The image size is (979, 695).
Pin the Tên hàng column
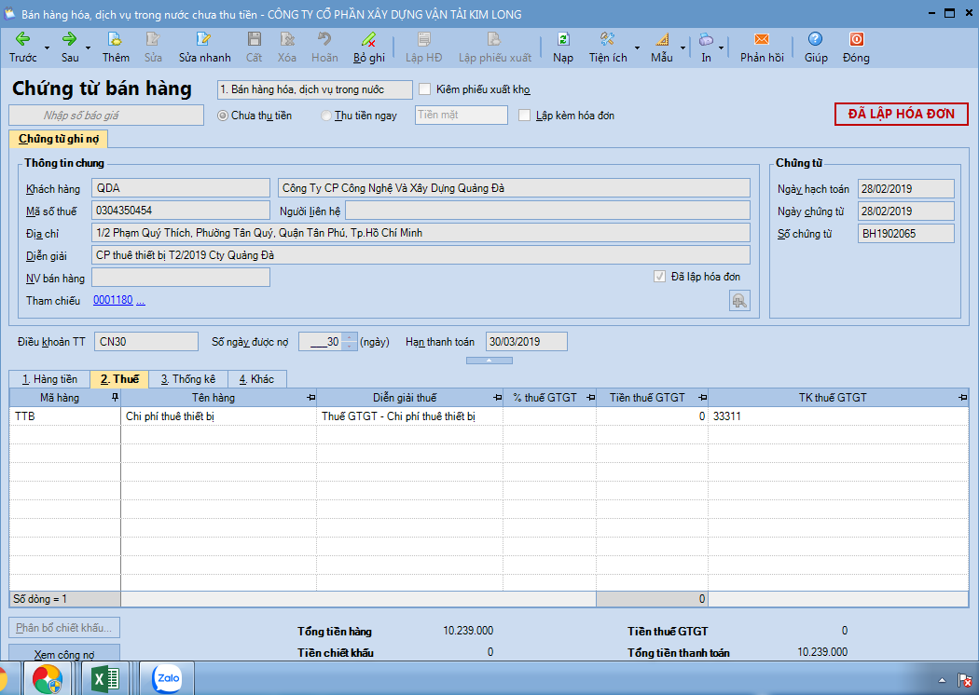point(310,398)
